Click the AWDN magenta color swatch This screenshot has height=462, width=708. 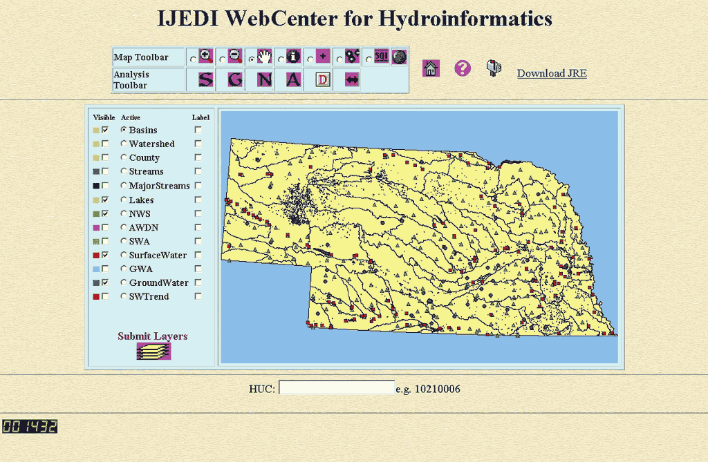point(96,228)
